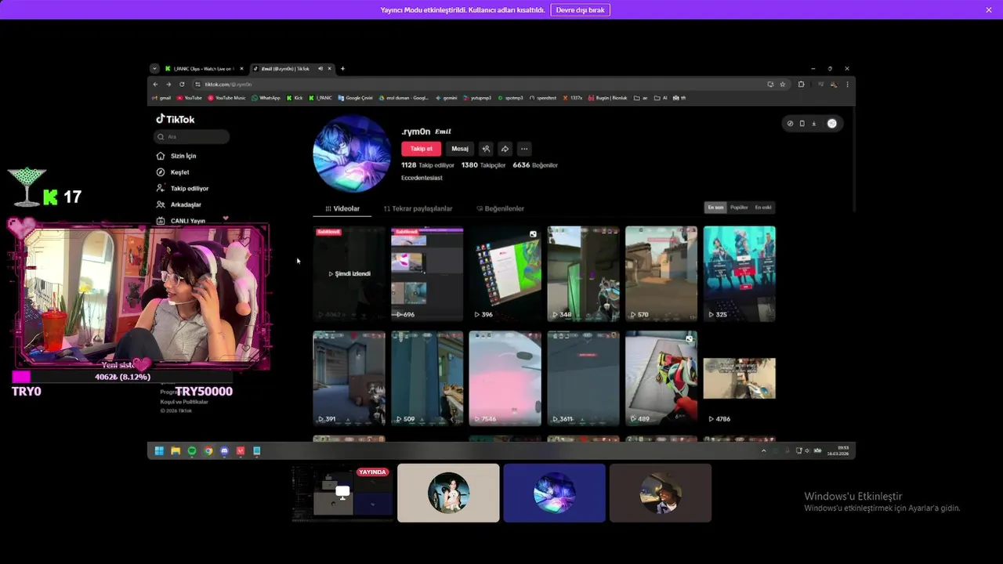Click the profile avatar in the floating pill
This screenshot has width=1003, height=564.
[x=831, y=124]
